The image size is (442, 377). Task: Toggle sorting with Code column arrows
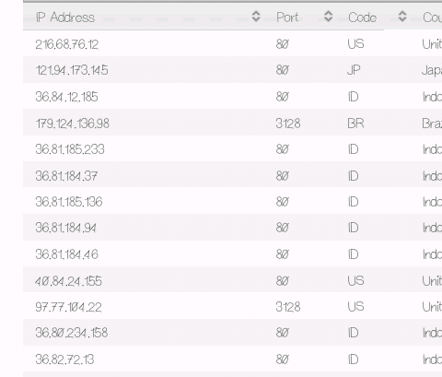(402, 17)
